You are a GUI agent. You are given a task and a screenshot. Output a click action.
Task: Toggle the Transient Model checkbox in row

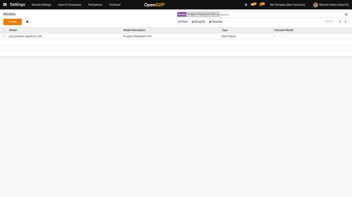point(275,36)
